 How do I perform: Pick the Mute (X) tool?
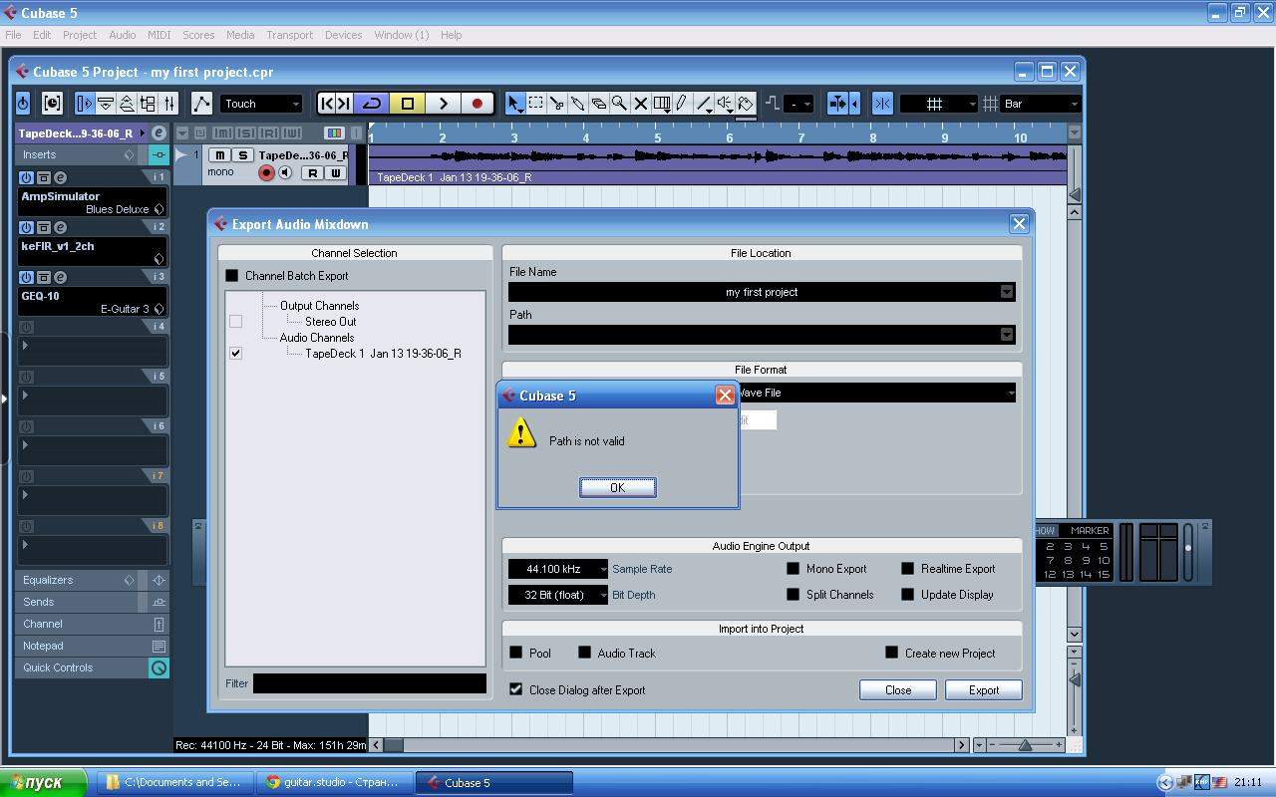pyautogui.click(x=640, y=104)
